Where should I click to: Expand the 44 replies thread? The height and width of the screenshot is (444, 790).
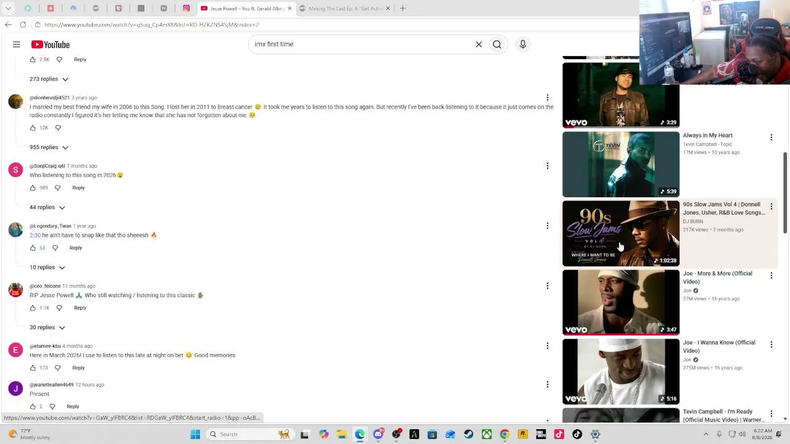coord(48,207)
